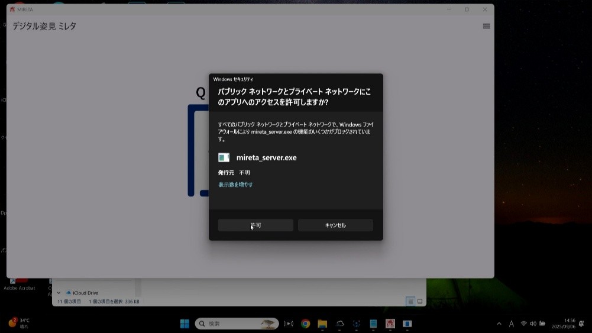Open the clock and date panel
The height and width of the screenshot is (333, 592).
coord(563,324)
